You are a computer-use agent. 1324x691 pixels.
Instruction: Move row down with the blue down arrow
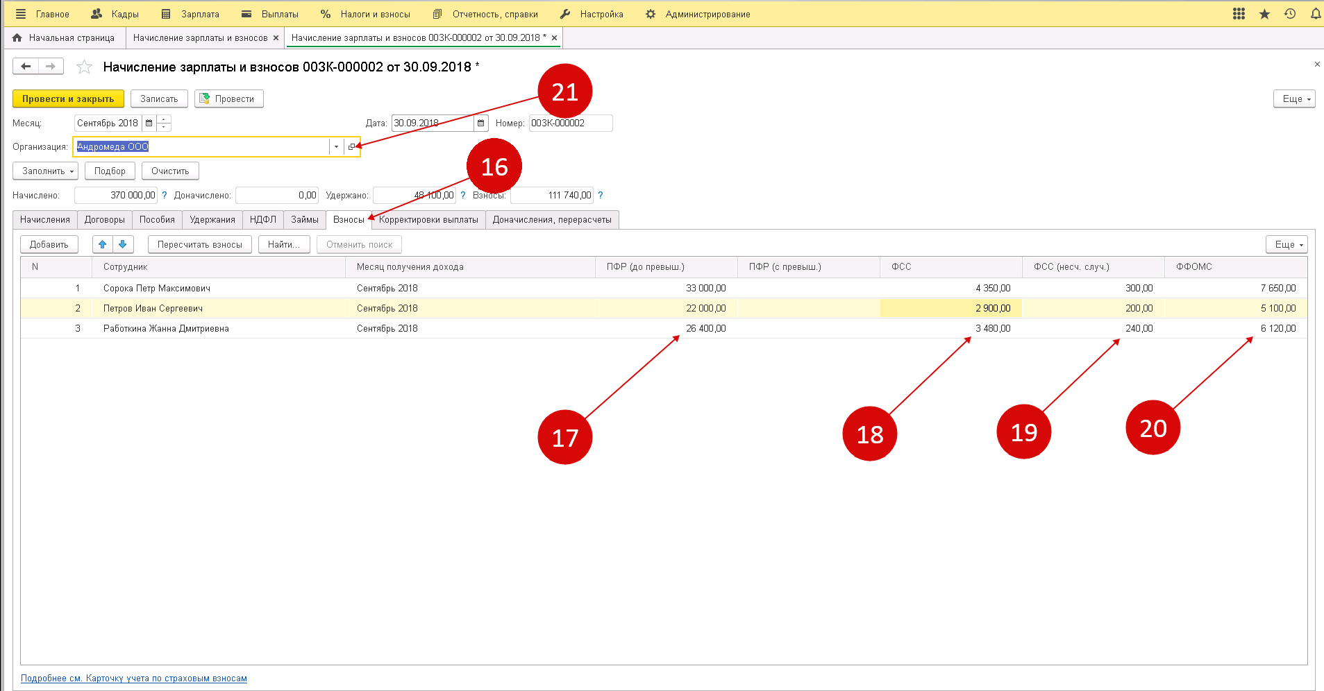(122, 244)
